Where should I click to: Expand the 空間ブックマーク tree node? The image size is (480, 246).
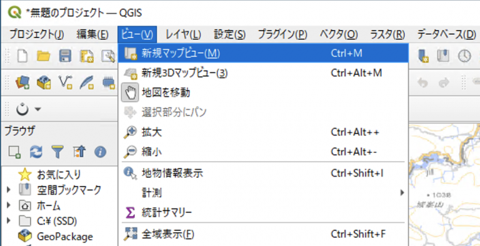[x=9, y=190]
